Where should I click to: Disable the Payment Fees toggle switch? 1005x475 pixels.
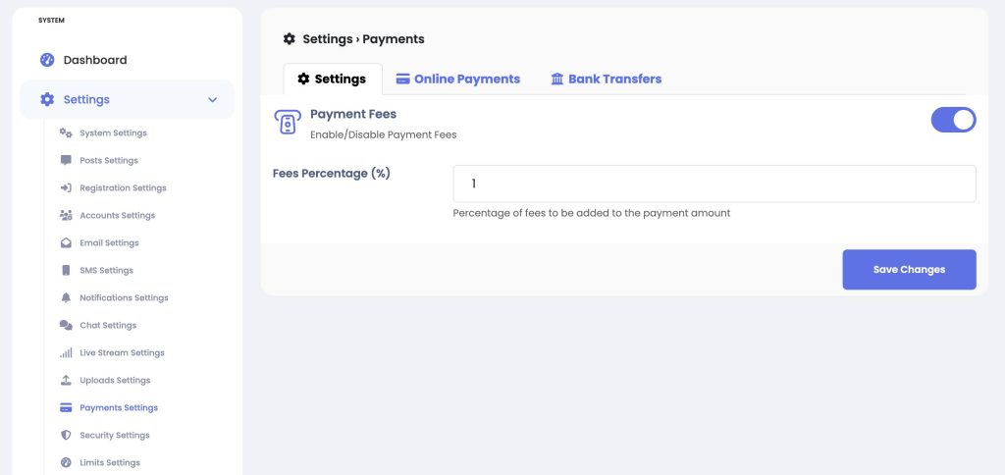953,120
